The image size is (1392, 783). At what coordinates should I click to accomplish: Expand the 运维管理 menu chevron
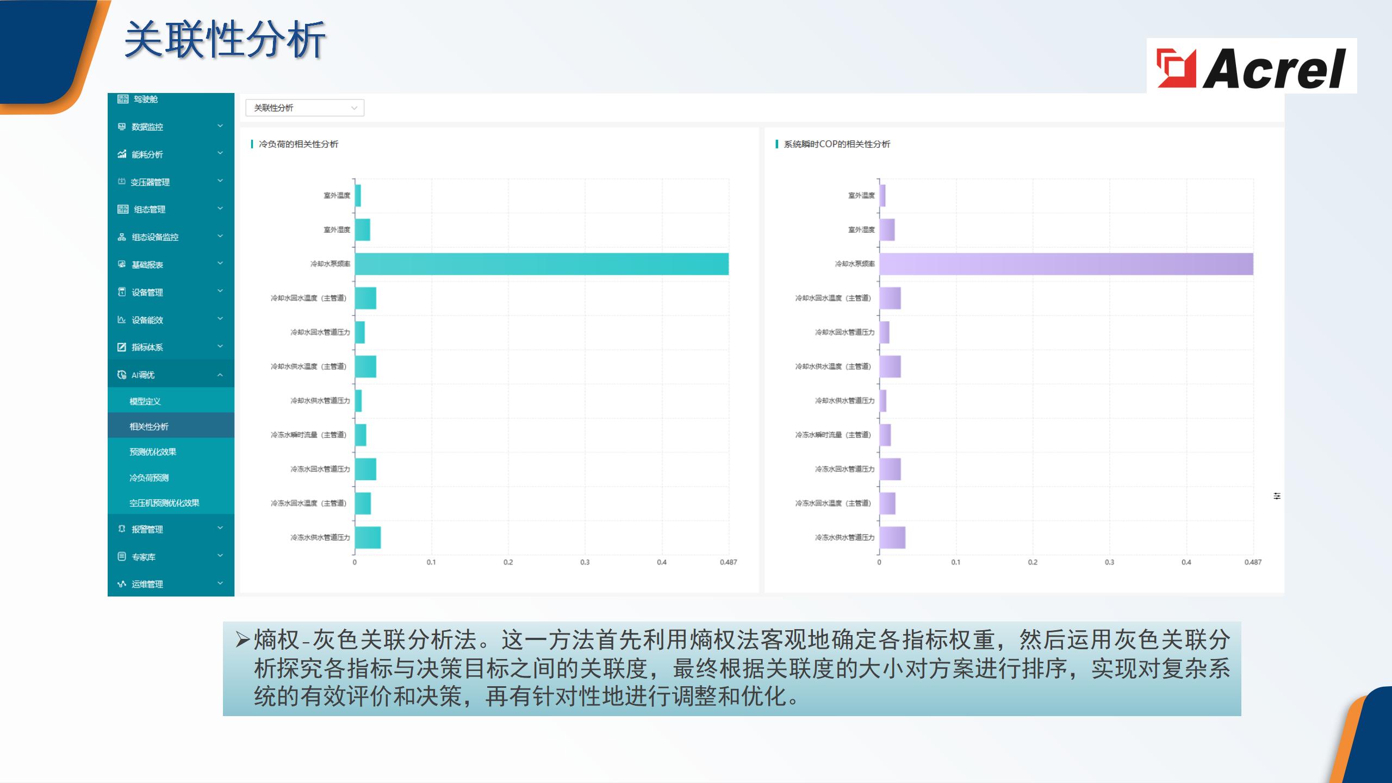(x=220, y=583)
